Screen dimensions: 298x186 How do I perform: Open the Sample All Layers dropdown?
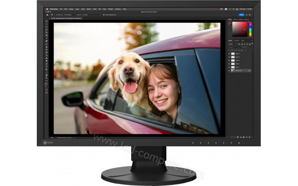(91, 15)
